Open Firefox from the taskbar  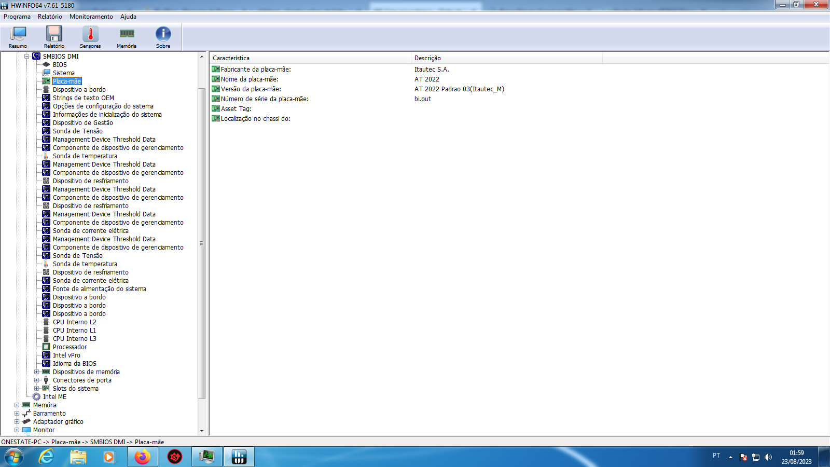pos(143,457)
